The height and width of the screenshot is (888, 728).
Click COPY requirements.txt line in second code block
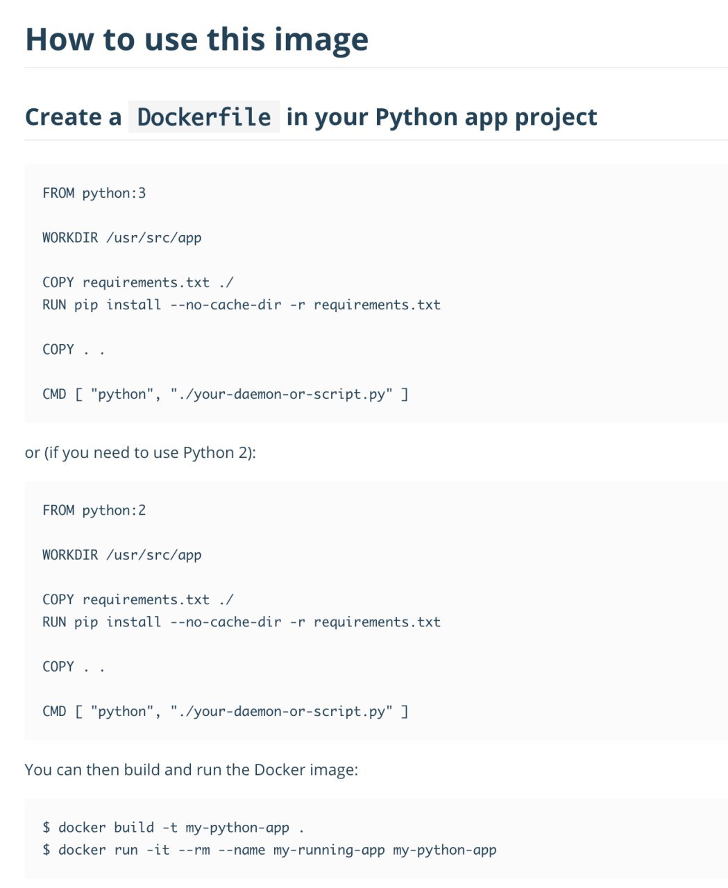pyautogui.click(x=138, y=599)
